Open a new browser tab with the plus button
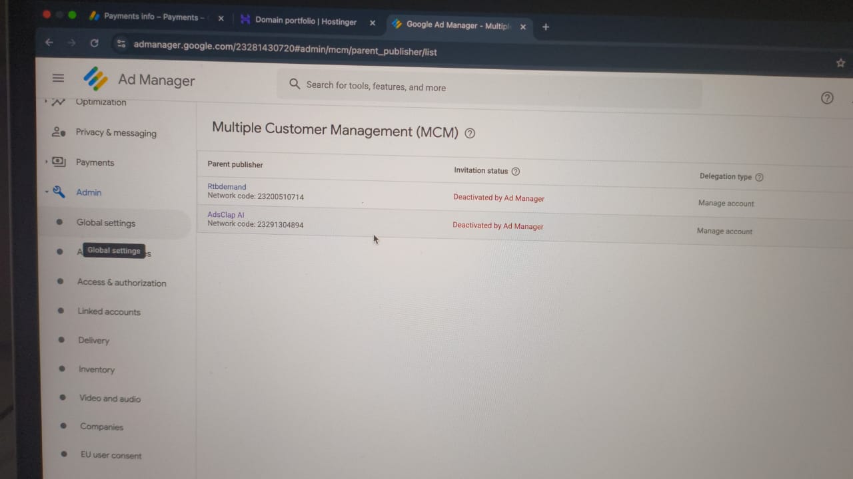853x479 pixels. [x=546, y=27]
